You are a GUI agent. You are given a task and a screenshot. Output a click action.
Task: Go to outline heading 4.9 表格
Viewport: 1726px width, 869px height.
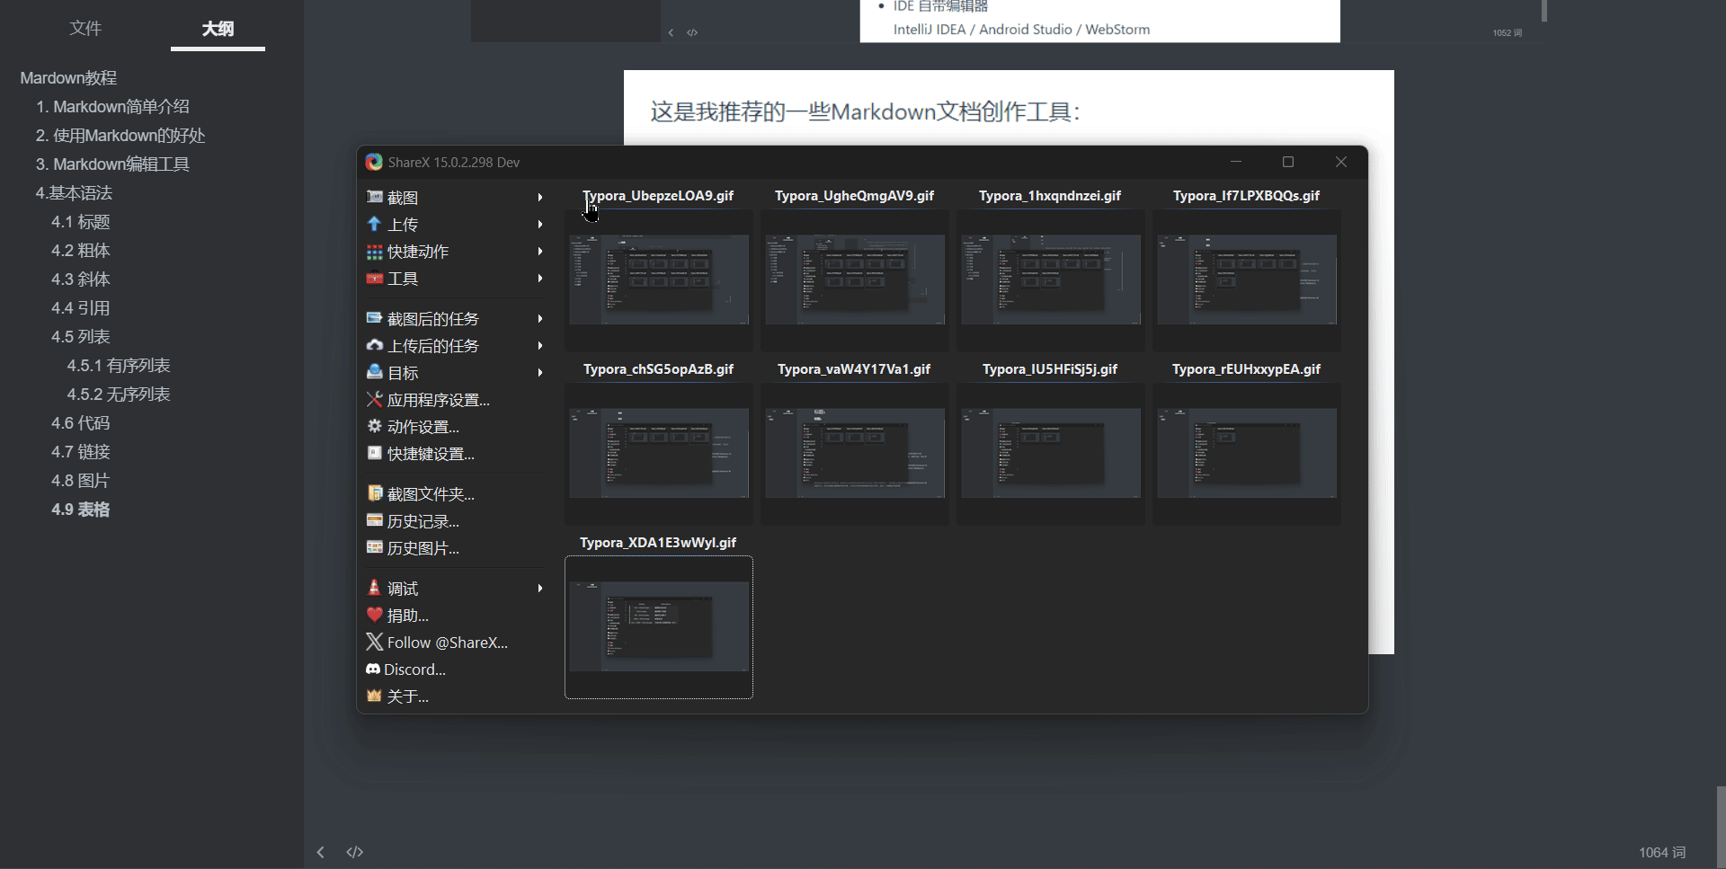[x=81, y=510]
